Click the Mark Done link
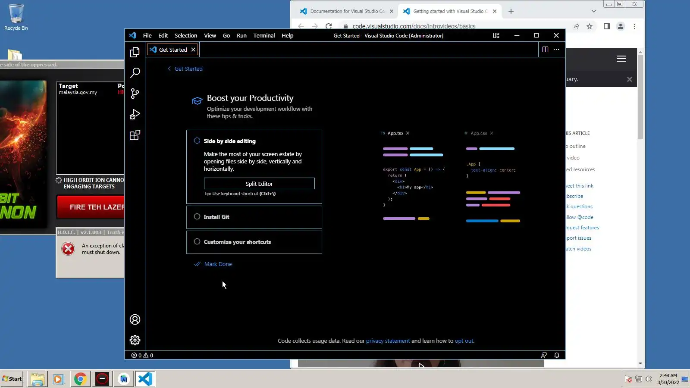This screenshot has height=388, width=690. tap(213, 264)
